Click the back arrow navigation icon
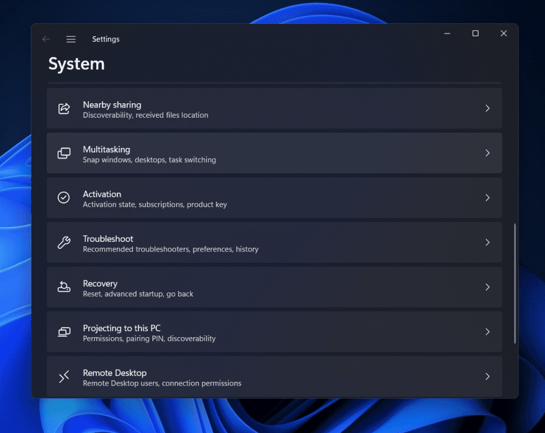Viewport: 545px width, 433px height. 46,39
